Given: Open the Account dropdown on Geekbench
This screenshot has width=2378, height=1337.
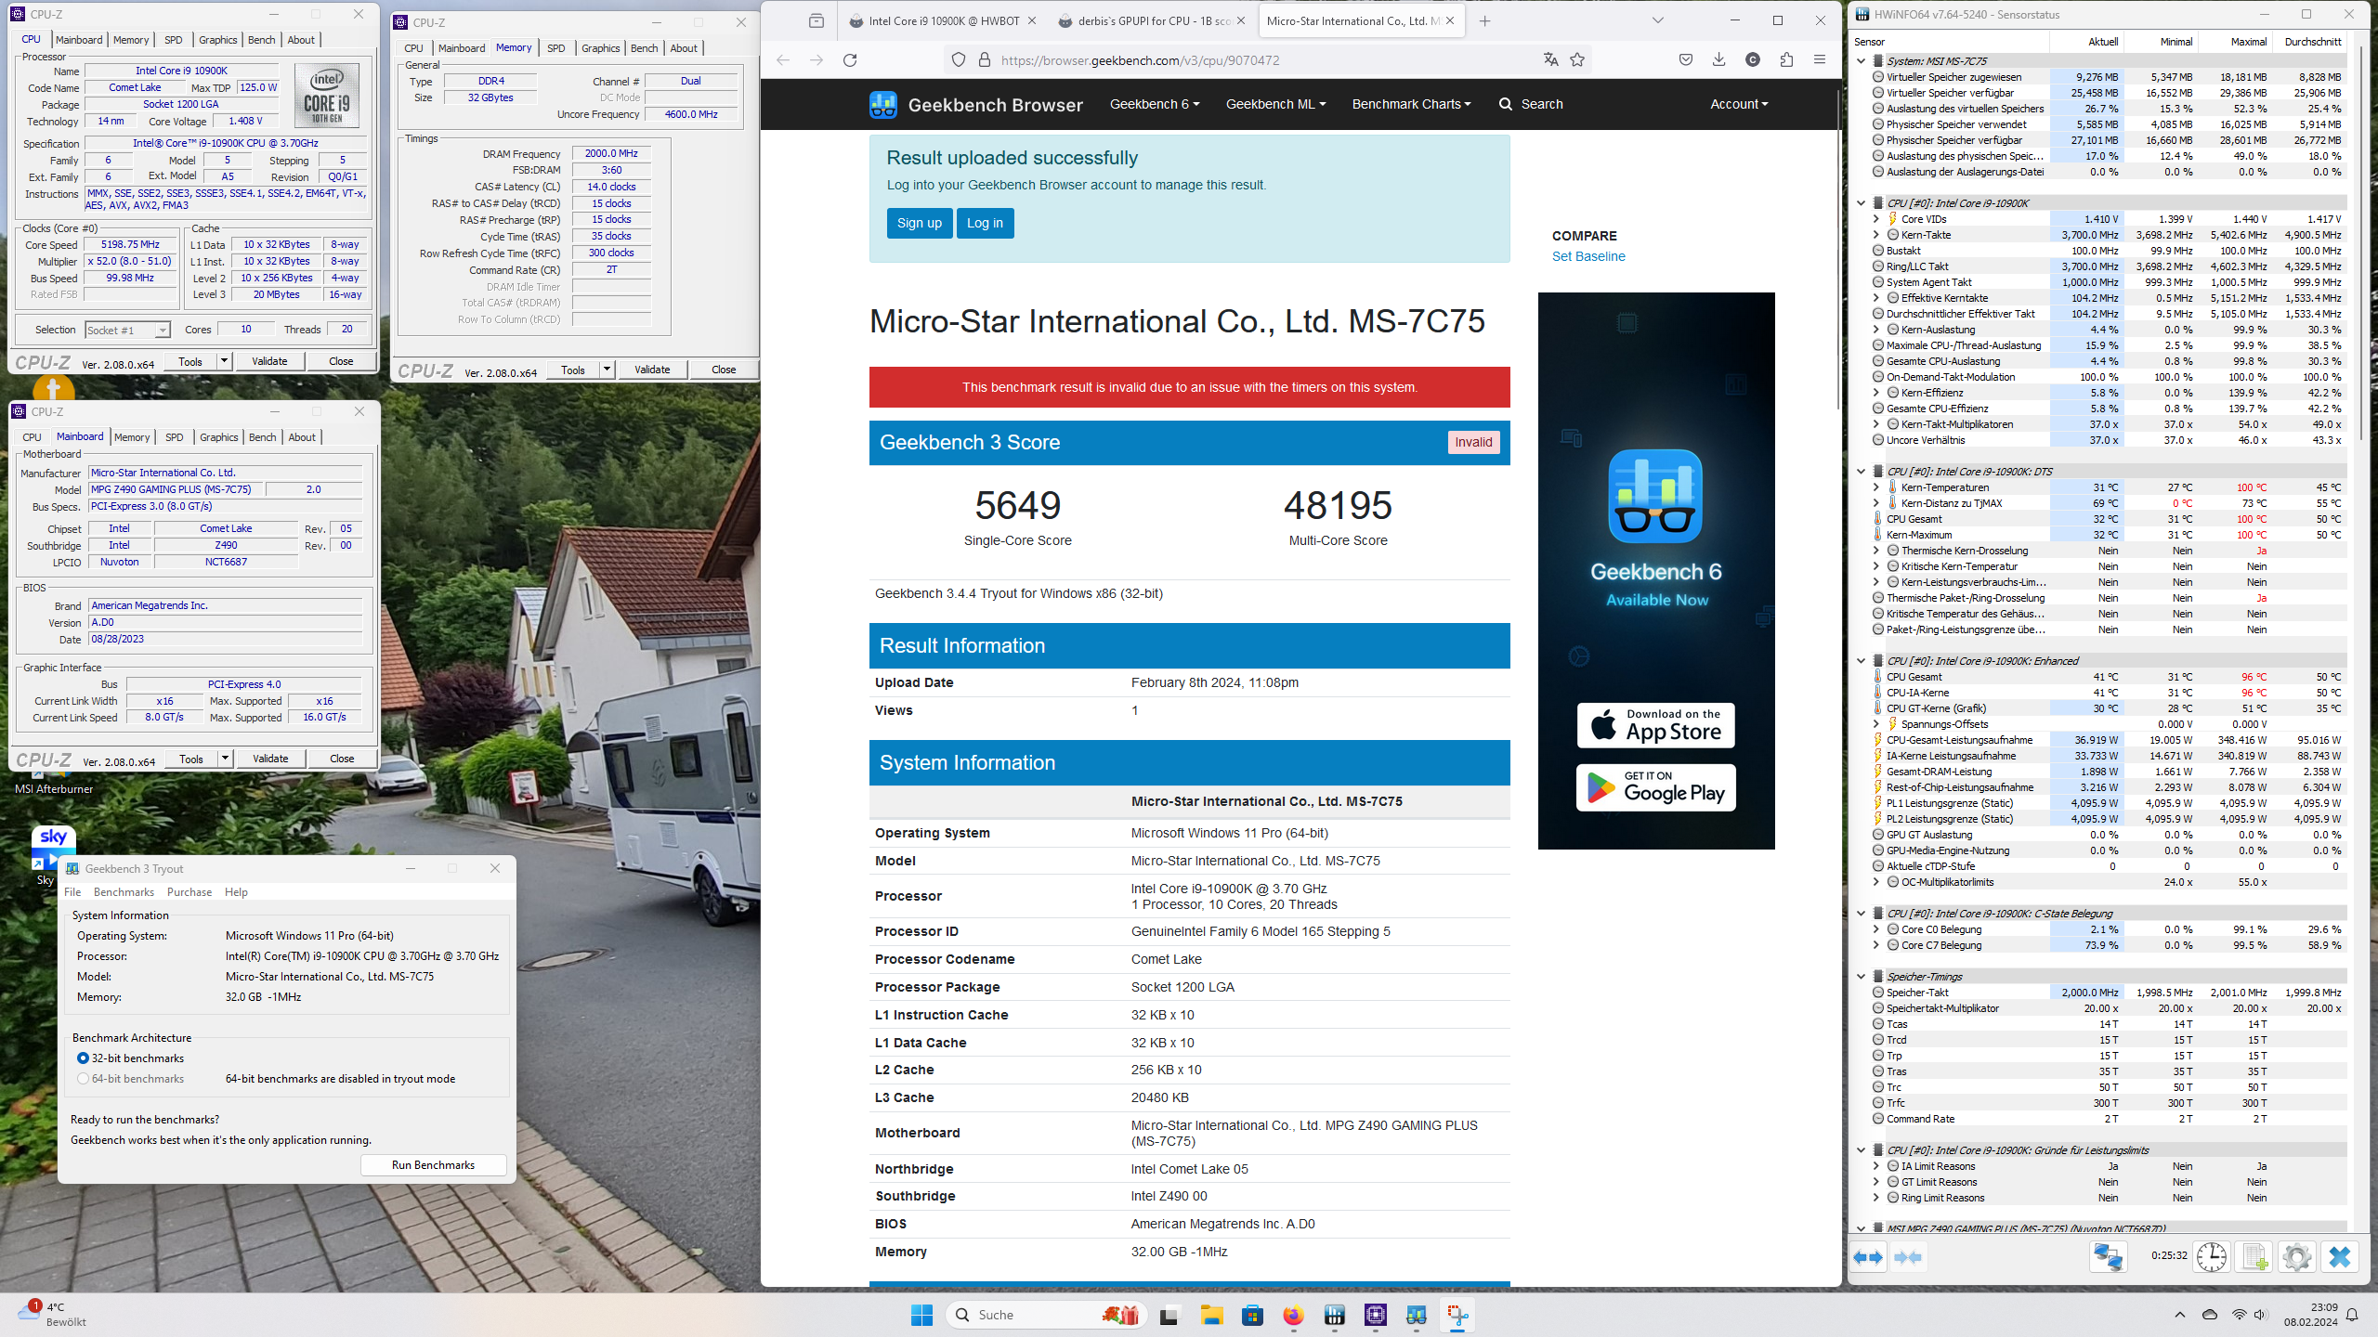Looking at the screenshot, I should click(x=1739, y=104).
